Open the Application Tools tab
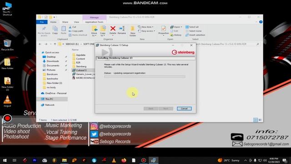 [94, 22]
